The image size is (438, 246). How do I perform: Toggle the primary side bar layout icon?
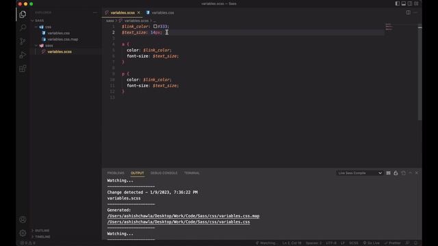397,3
